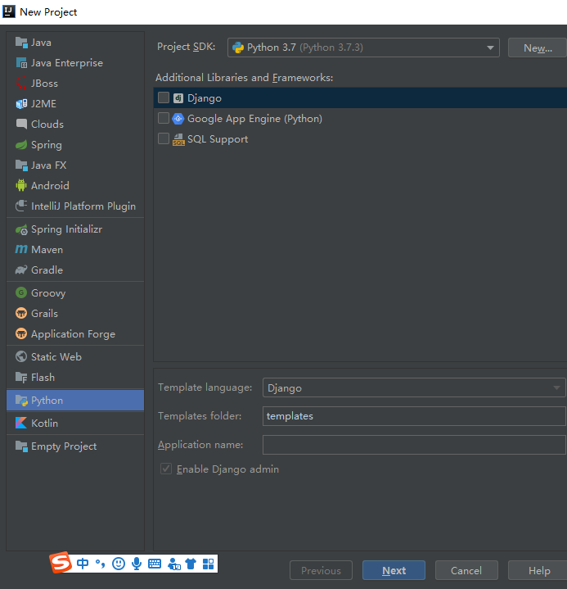Image resolution: width=567 pixels, height=589 pixels.
Task: Check the Google App Engine (Python) box
Action: (164, 118)
